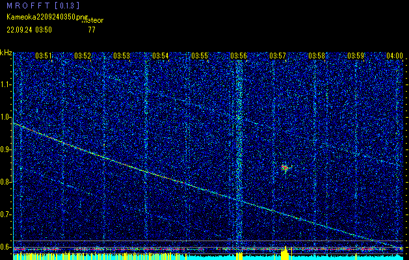Click the 1.1 kHz frequency label

[6, 84]
